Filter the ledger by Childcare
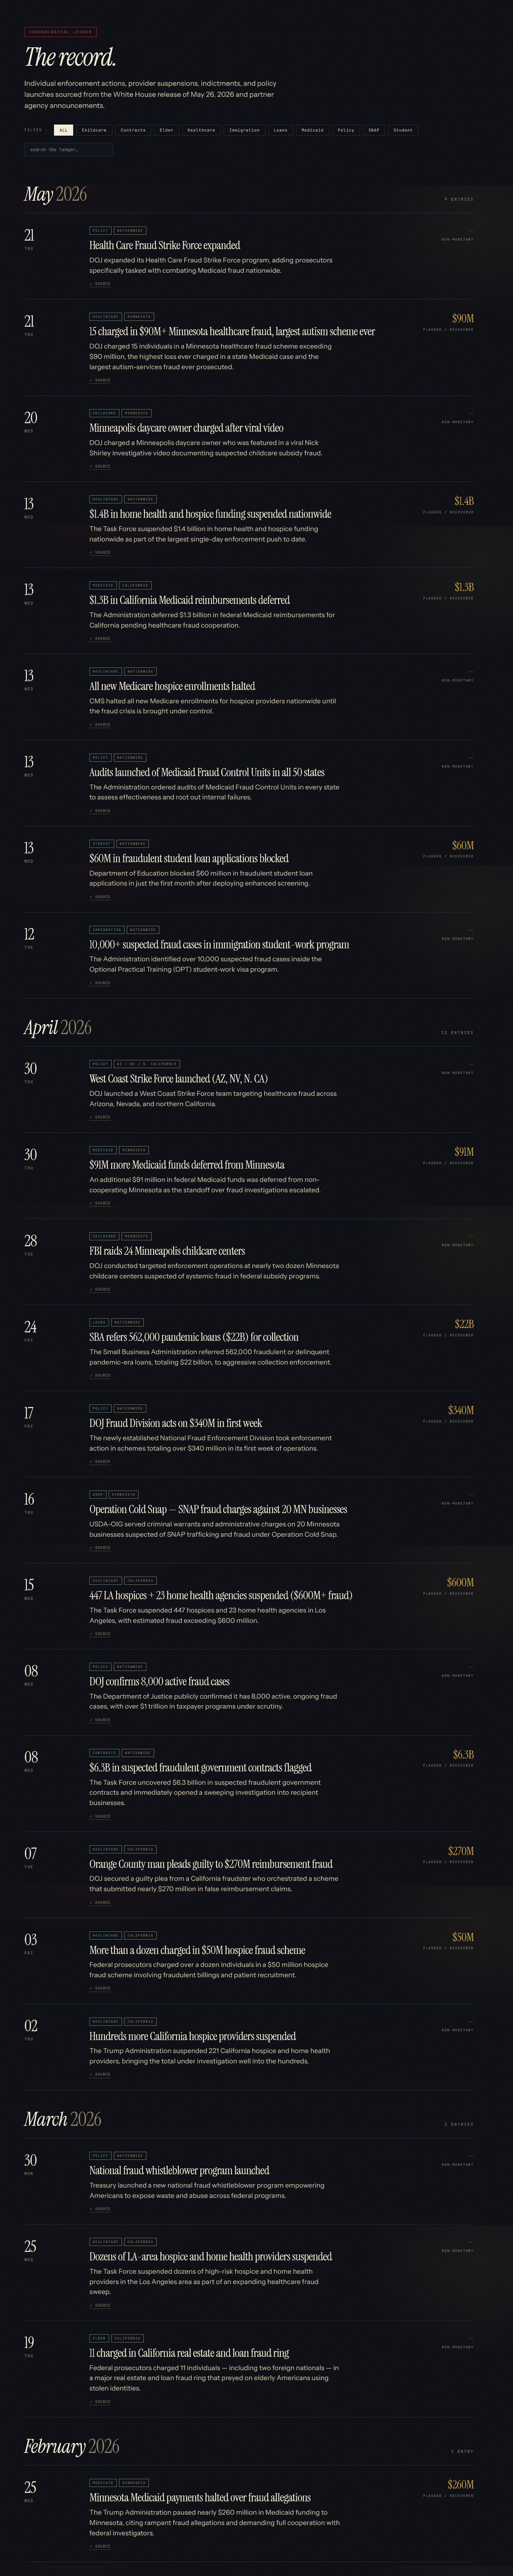The height and width of the screenshot is (2576, 513). tap(94, 130)
